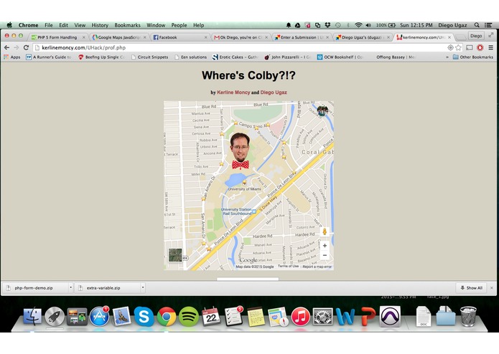The image size is (499, 354).
Task: Switch to Ok Diego Gmail tab
Action: click(x=241, y=37)
